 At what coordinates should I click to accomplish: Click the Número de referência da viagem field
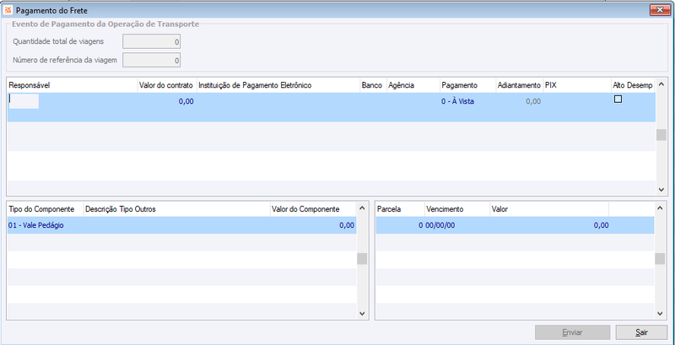(152, 61)
